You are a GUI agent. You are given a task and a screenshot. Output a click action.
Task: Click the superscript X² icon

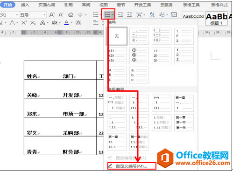click(x=24, y=23)
